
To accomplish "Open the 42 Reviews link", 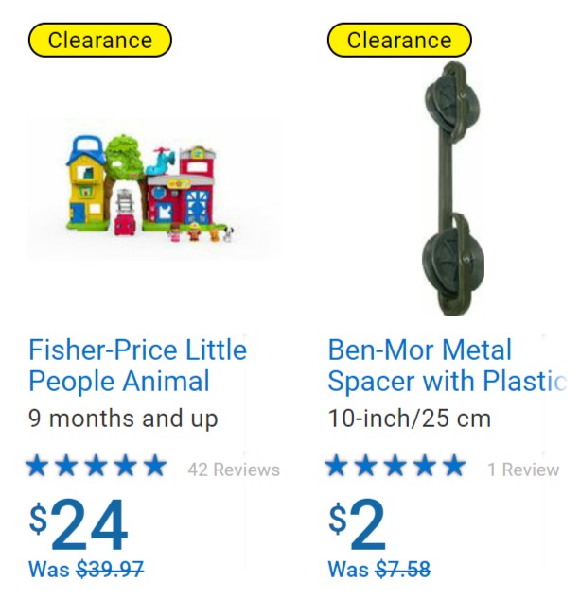I will pyautogui.click(x=234, y=470).
